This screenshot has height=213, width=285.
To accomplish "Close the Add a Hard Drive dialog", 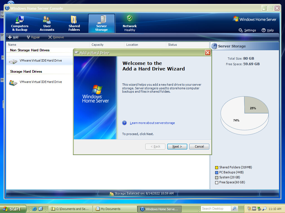I will point(207,53).
